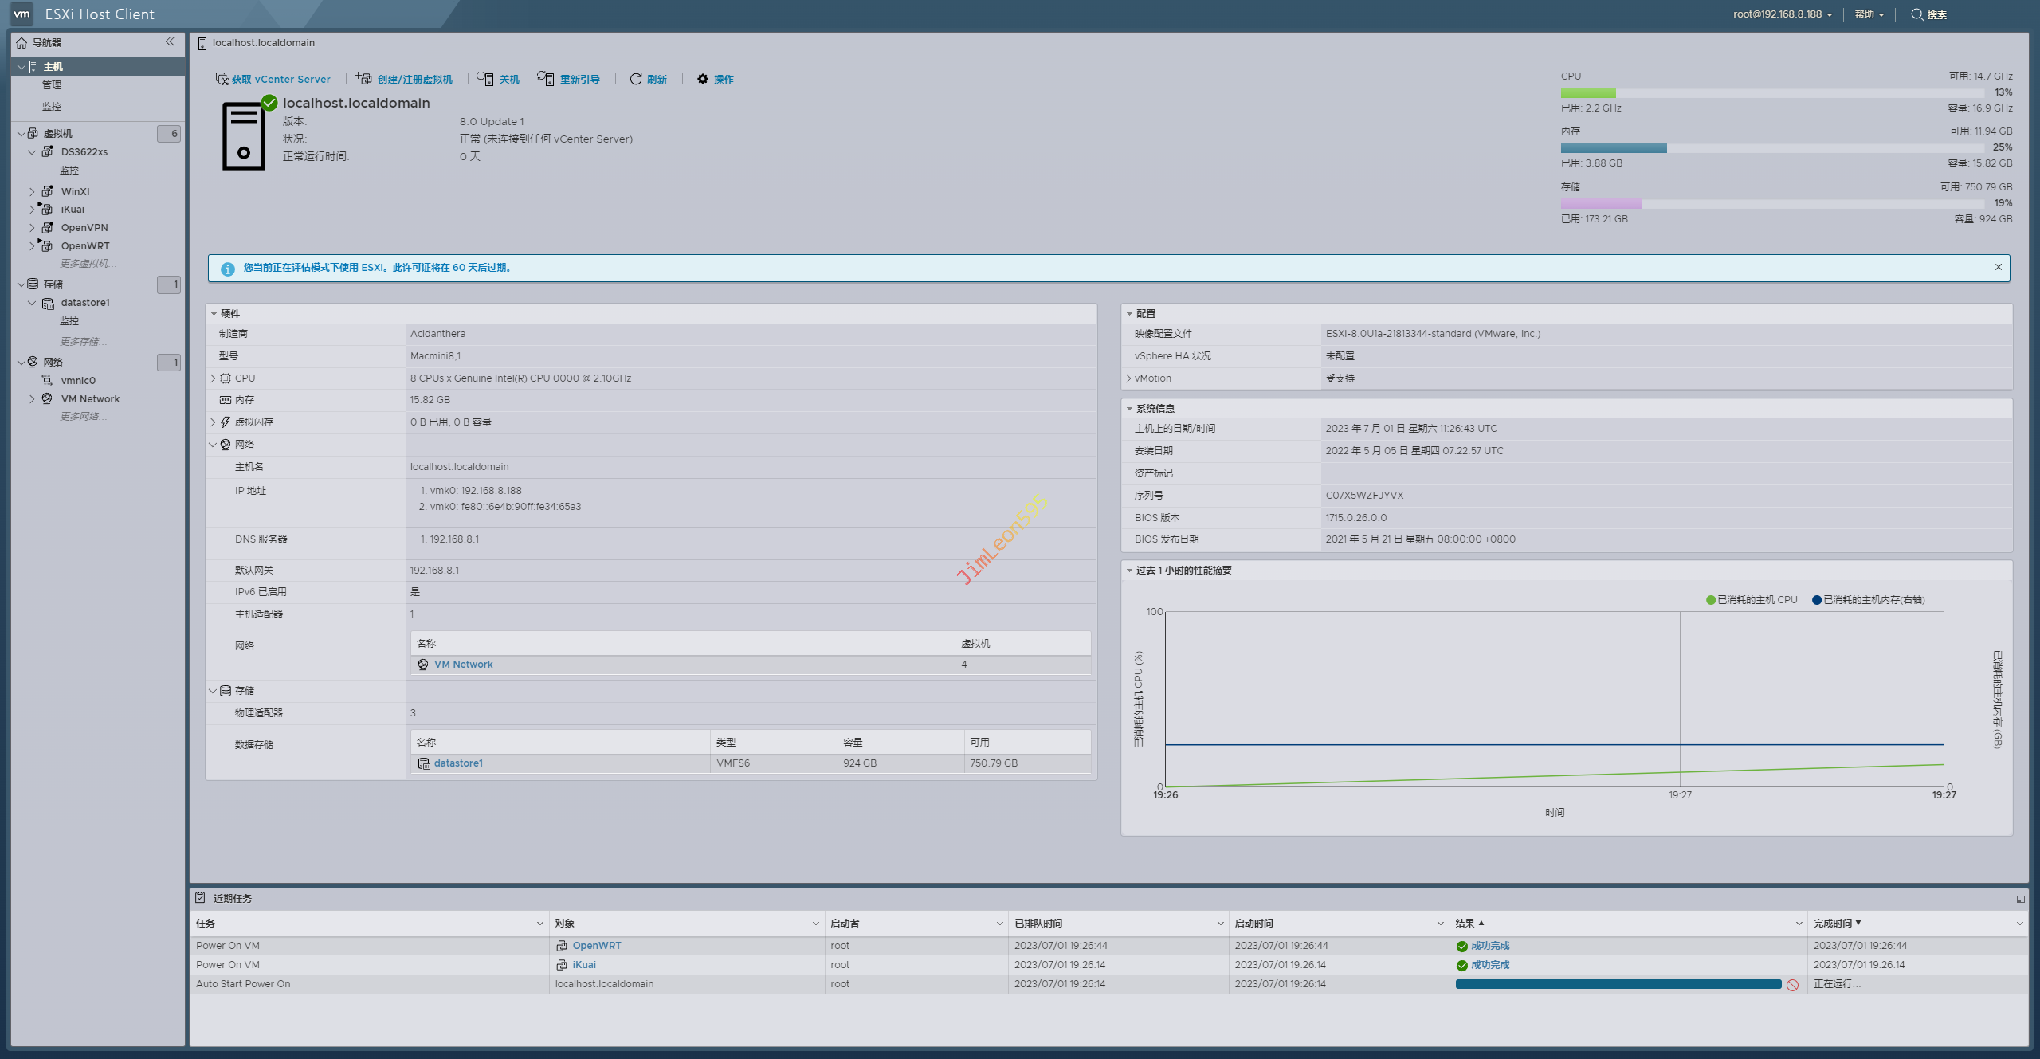Open the Actions (操作) gear icon

tap(702, 79)
